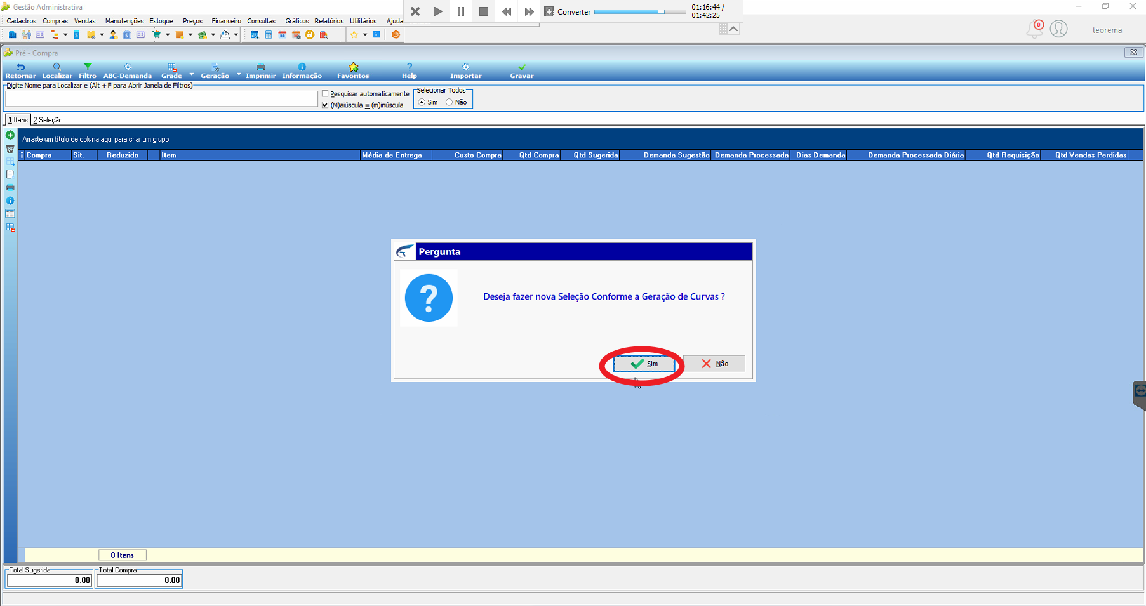Switch to the 2 Seleção tab

click(48, 120)
